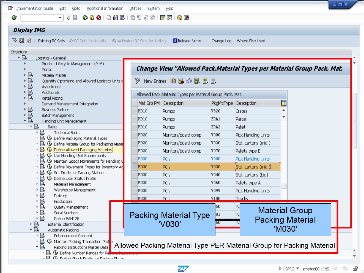The height and width of the screenshot is (273, 364).
Task: Click the Change Log button
Action: [221, 41]
